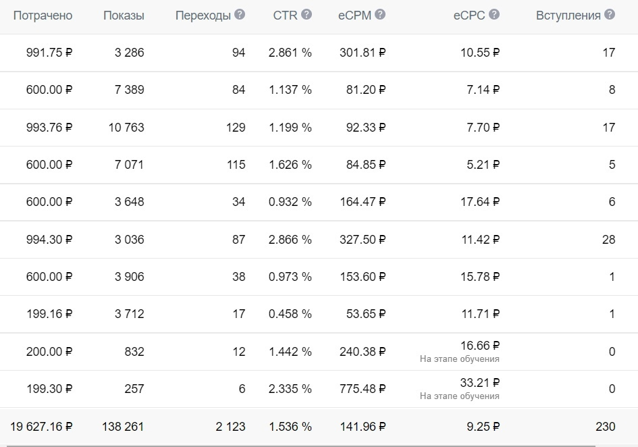Select impressions value 832

click(134, 351)
